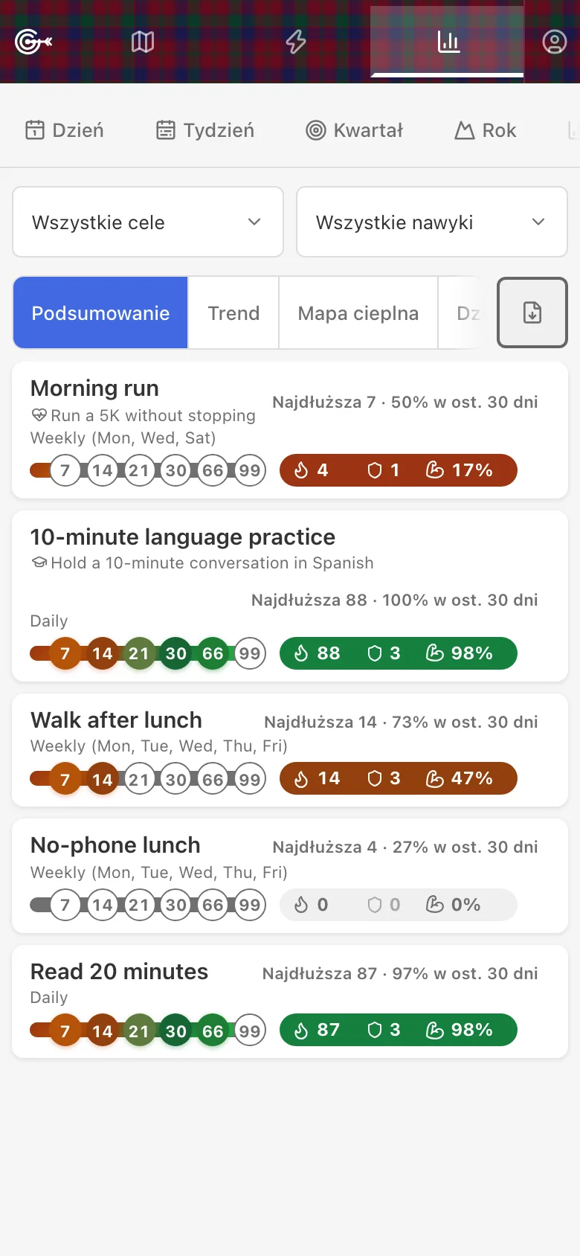Select the Rok period tab
The width and height of the screenshot is (580, 1256).
[486, 130]
